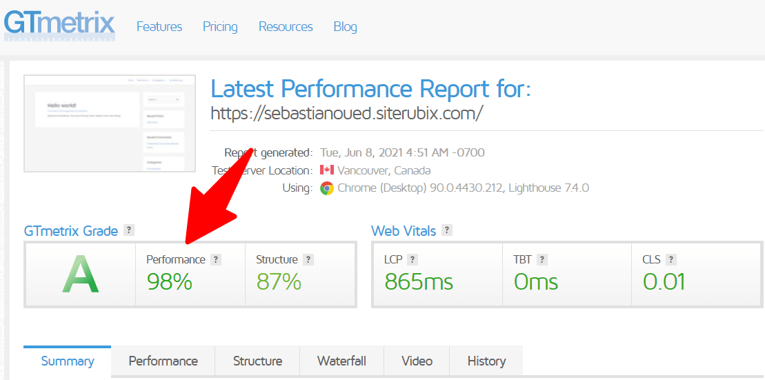Screen dimensions: 765x380
Task: Click the 0ms TBT value
Action: tap(536, 281)
